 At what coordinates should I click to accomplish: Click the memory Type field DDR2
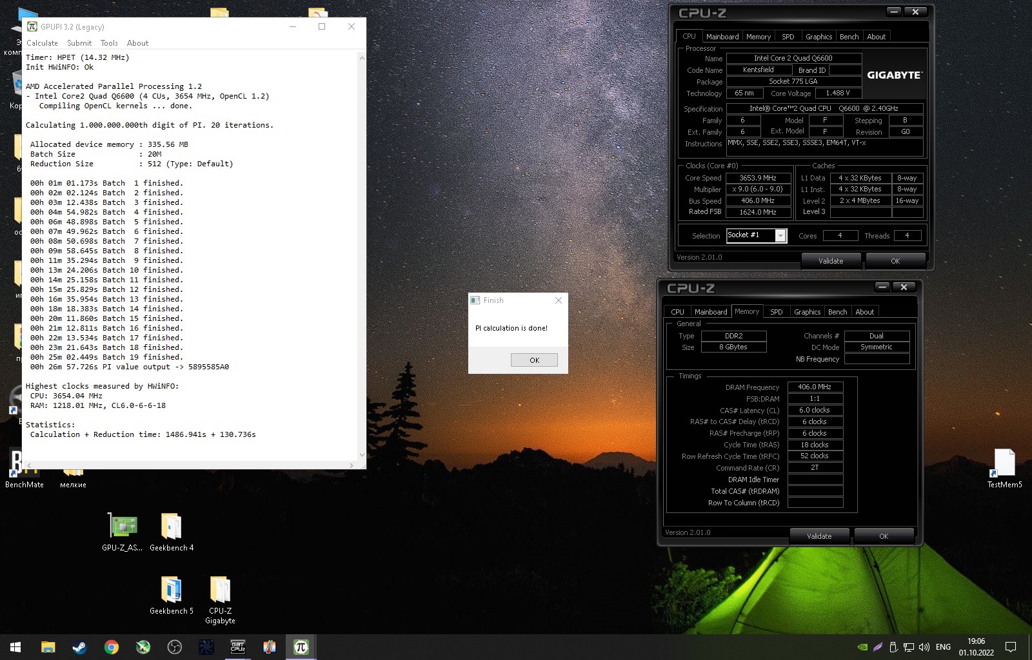(733, 336)
